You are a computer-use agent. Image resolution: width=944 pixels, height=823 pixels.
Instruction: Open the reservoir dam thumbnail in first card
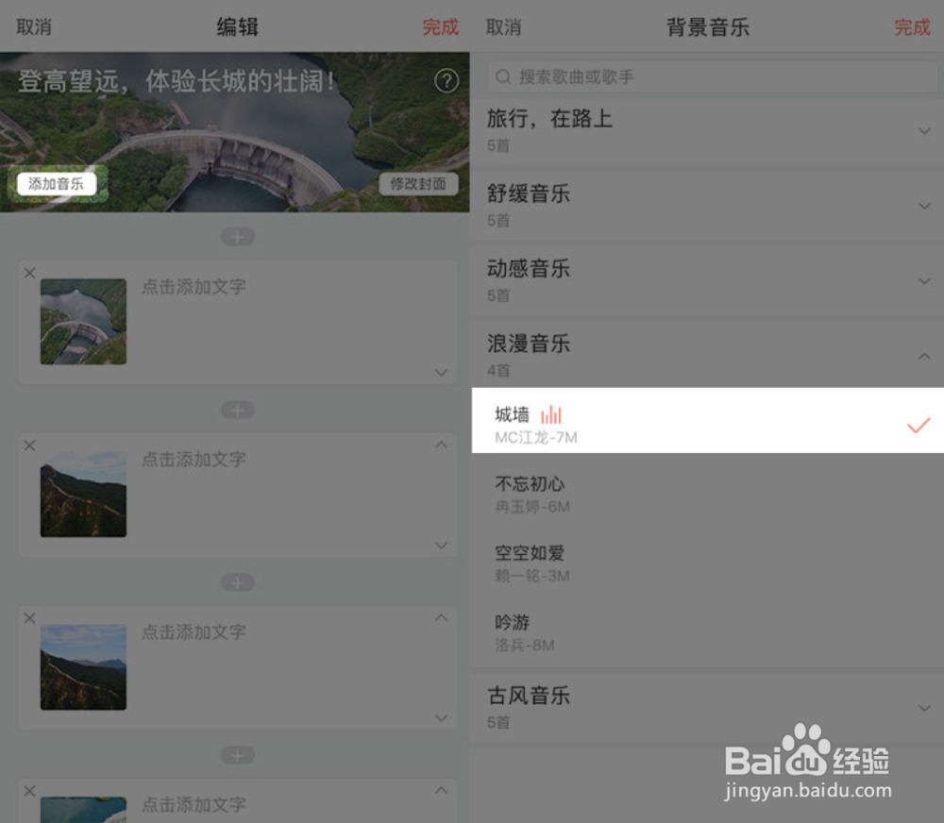(x=83, y=322)
